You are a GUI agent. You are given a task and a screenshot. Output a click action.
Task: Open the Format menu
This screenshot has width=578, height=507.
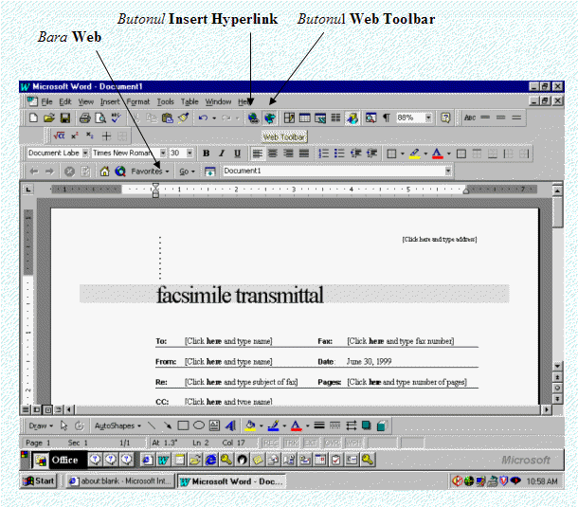click(138, 101)
